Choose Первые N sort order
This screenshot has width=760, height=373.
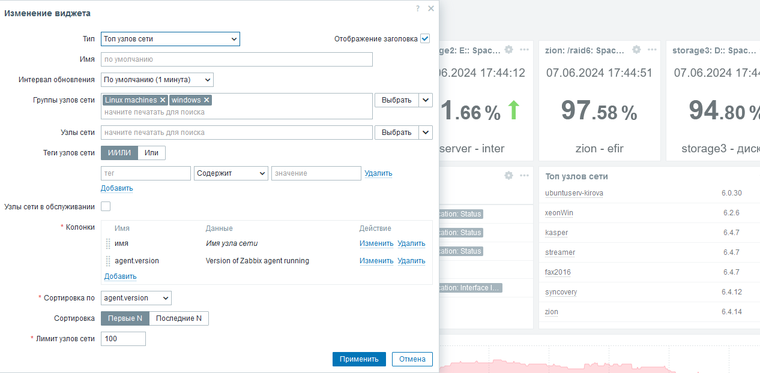tap(125, 318)
